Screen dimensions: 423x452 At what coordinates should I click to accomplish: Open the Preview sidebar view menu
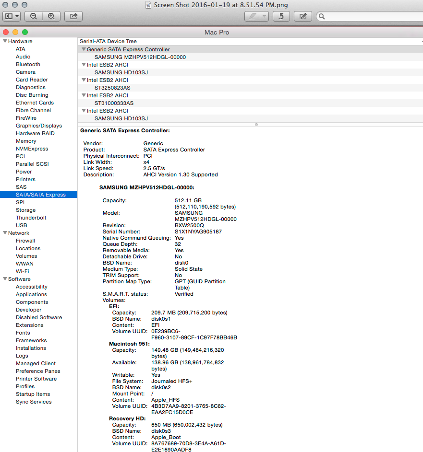12,16
